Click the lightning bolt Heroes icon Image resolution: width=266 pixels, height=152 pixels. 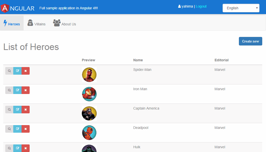pos(5,23)
